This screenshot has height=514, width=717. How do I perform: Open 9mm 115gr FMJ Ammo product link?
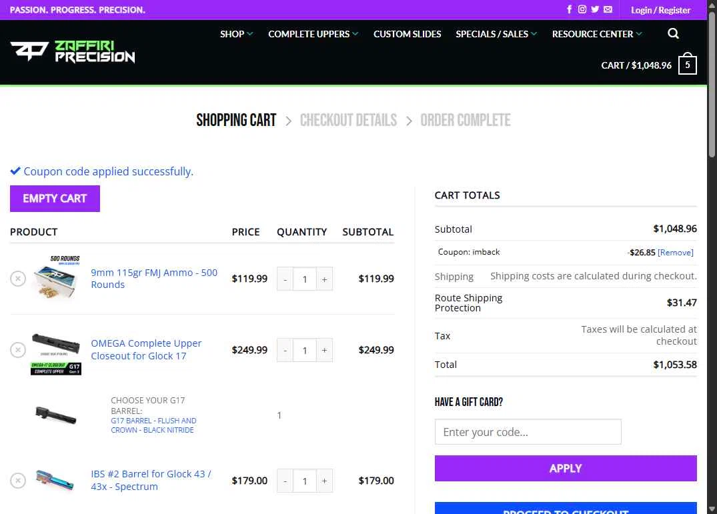click(154, 279)
